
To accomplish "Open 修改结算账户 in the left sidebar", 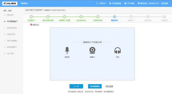I will click(12, 47).
